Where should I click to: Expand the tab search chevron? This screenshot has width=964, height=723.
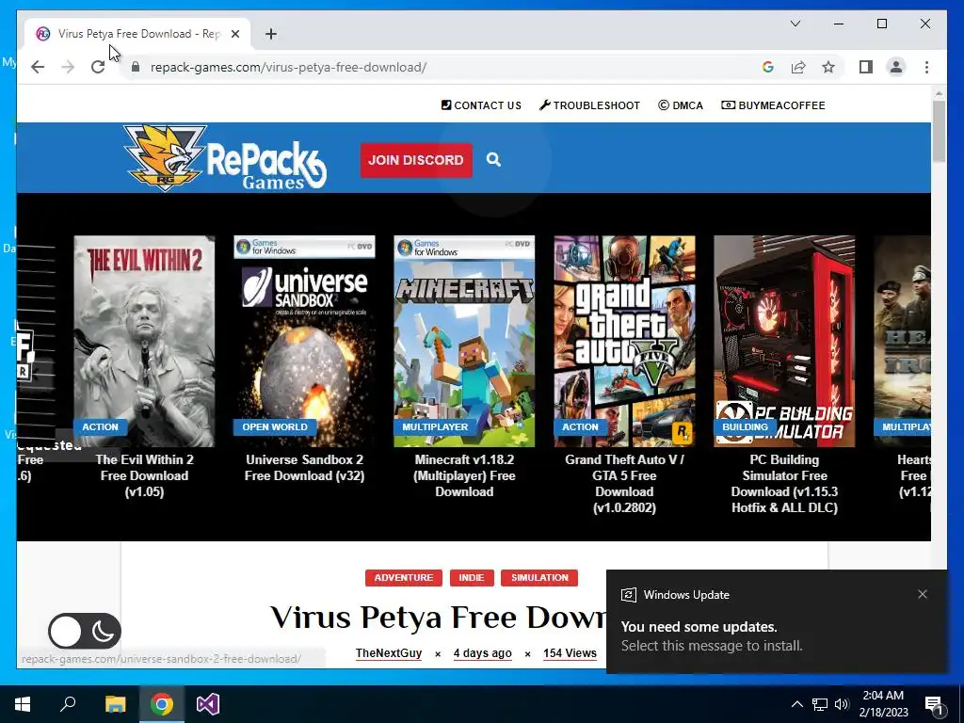click(x=795, y=24)
